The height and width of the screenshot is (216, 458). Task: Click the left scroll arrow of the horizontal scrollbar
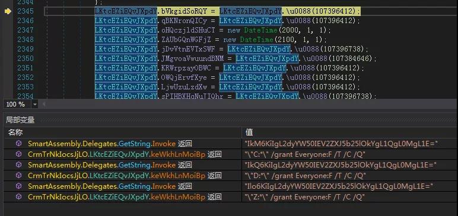coord(44,104)
